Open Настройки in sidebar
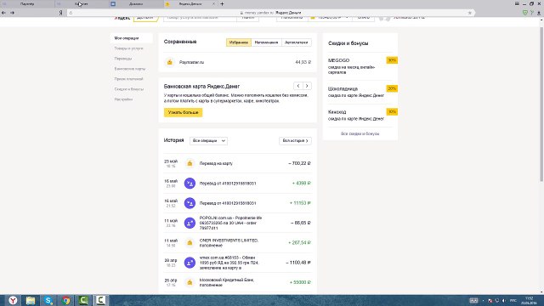This screenshot has height=306, width=544. pos(123,99)
